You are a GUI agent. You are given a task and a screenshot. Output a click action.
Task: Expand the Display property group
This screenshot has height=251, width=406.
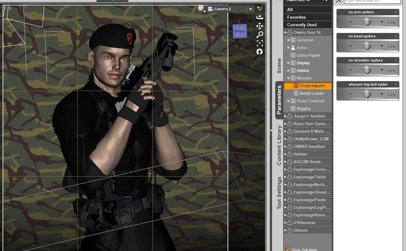(x=289, y=63)
